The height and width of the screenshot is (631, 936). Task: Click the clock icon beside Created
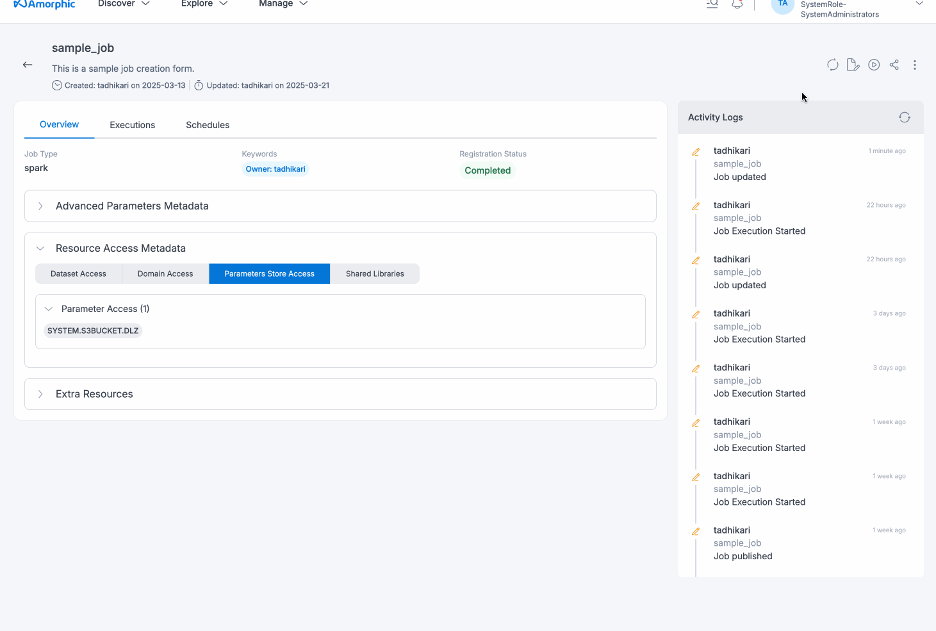coord(57,85)
